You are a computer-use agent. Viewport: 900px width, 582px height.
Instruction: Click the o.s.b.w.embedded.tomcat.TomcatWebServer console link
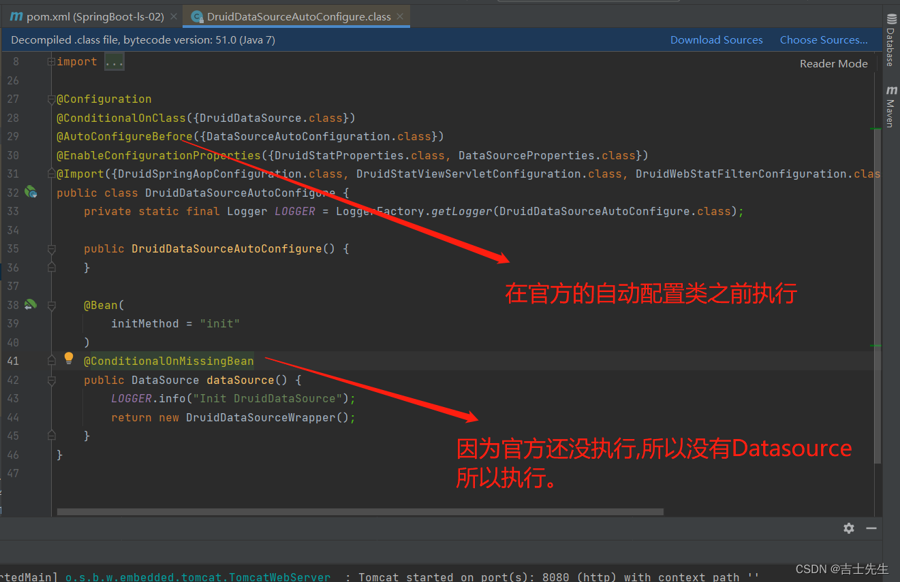click(198, 577)
